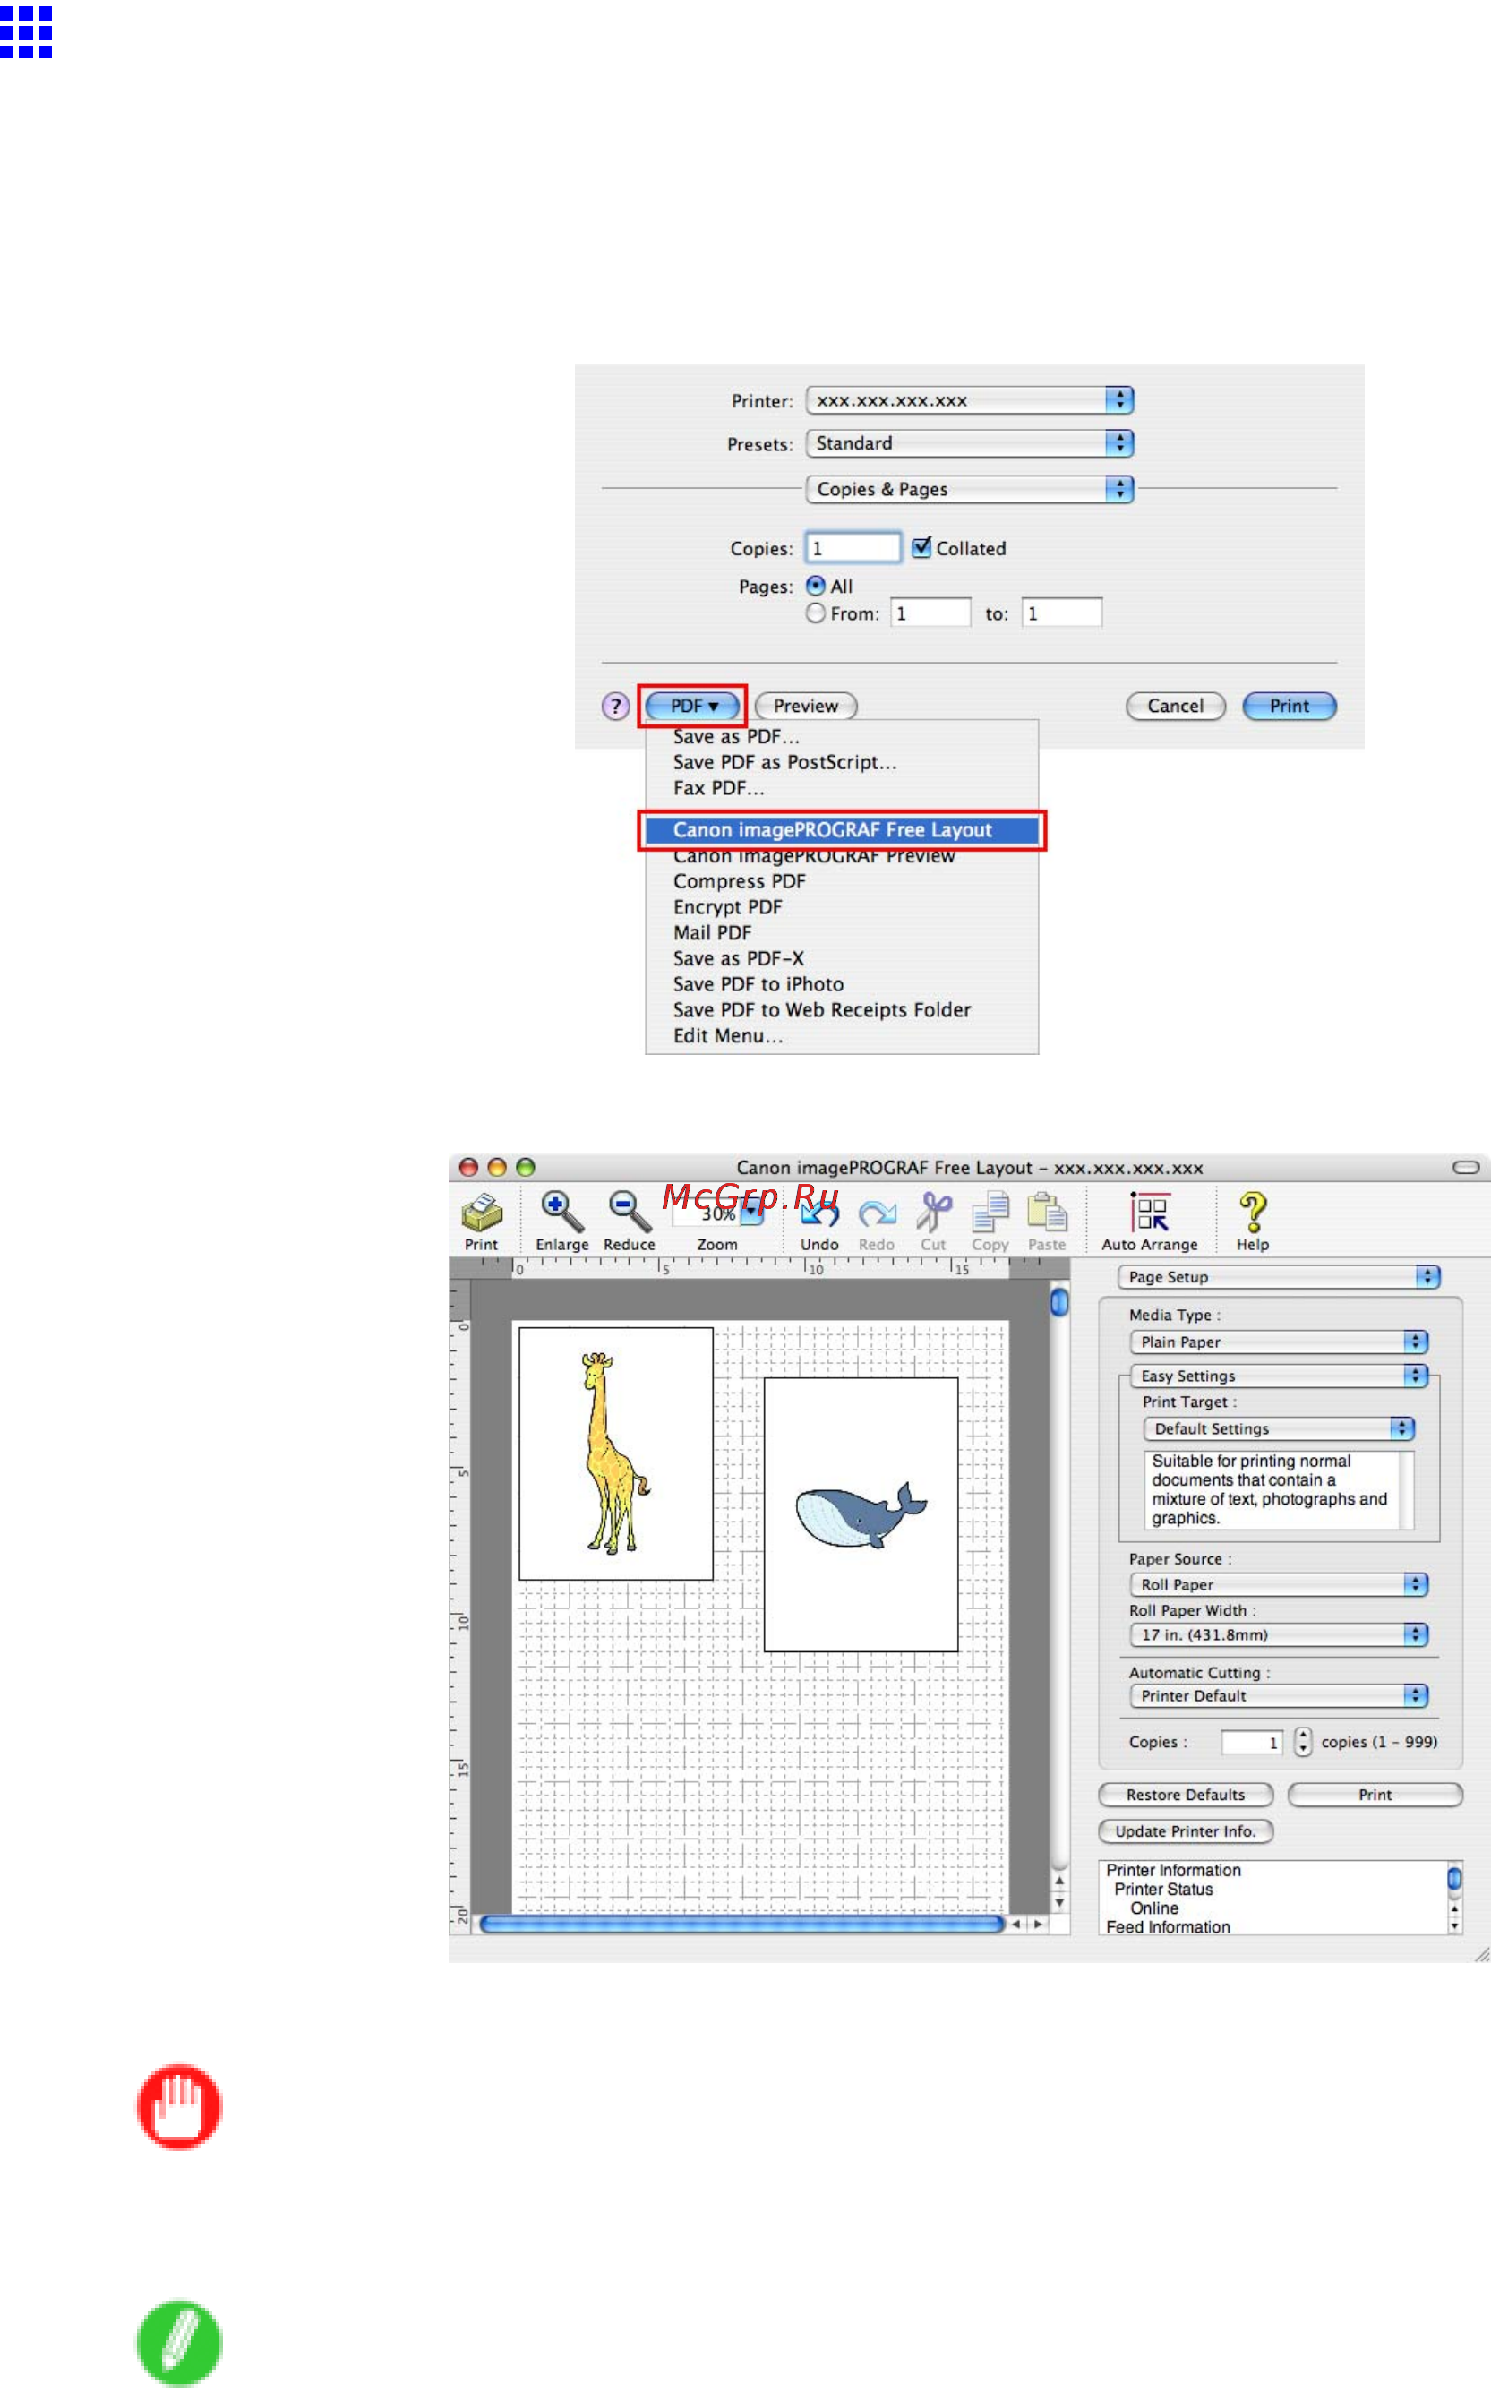Select the All pages radio button
Screen dimensions: 1491x2392
click(x=816, y=586)
